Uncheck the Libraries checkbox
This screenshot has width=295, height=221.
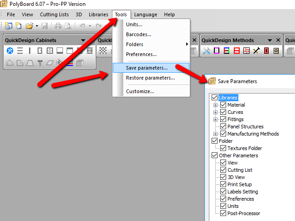pyautogui.click(x=214, y=97)
